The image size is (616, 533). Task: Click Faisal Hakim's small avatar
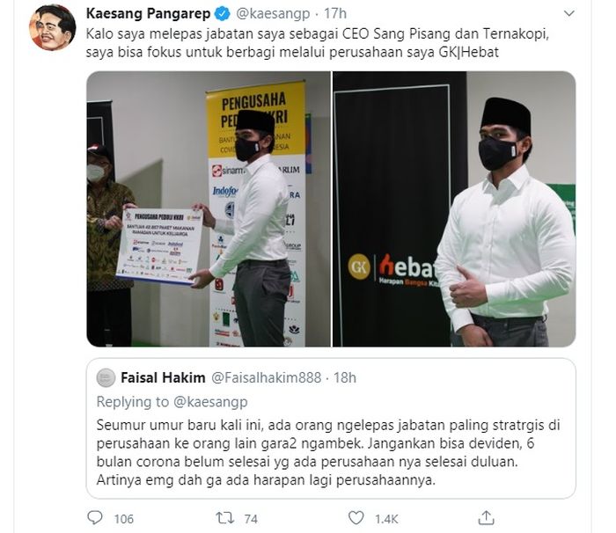[106, 378]
